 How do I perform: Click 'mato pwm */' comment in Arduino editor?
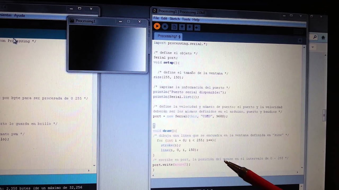tap(12, 134)
